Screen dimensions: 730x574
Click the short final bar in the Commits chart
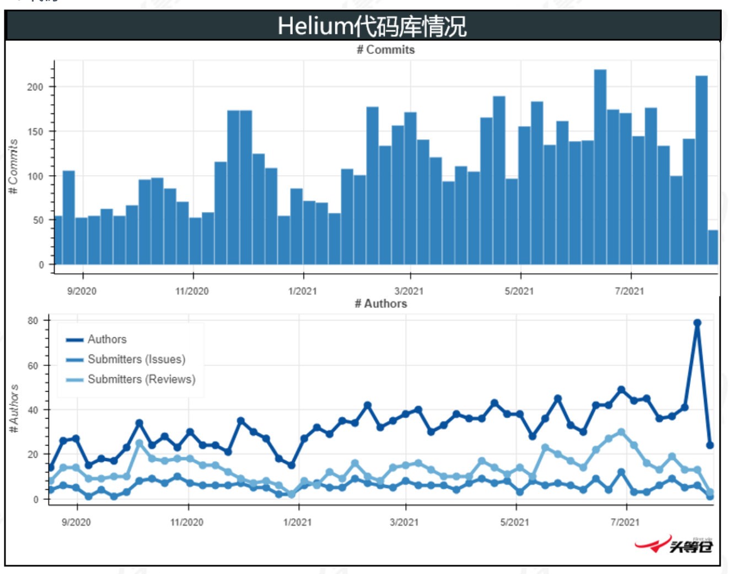[x=713, y=247]
